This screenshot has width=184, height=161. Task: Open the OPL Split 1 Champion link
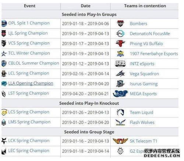[x=29, y=23]
